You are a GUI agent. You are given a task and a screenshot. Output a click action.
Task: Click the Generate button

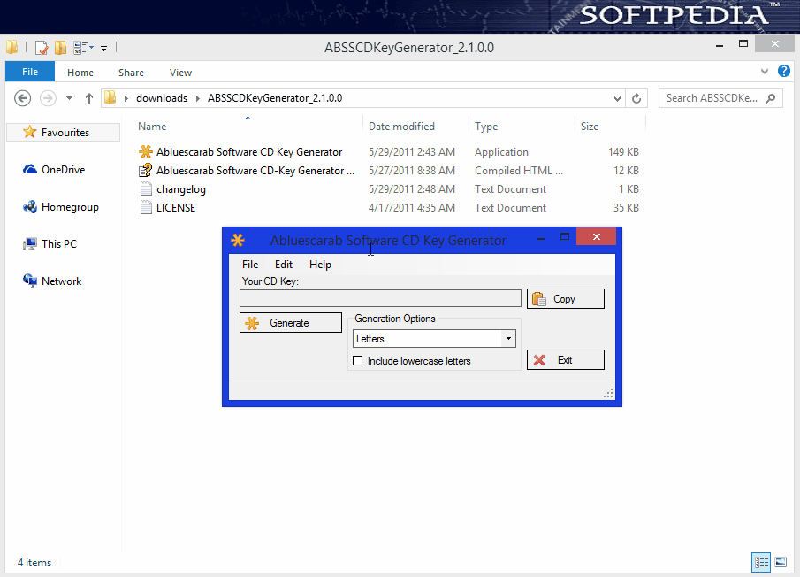(x=291, y=323)
